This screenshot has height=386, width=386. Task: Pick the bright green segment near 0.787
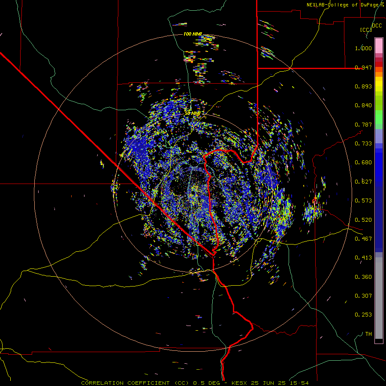(379, 118)
